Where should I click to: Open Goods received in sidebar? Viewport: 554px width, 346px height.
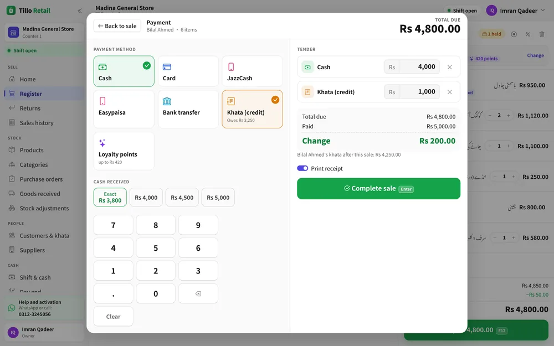click(44, 193)
